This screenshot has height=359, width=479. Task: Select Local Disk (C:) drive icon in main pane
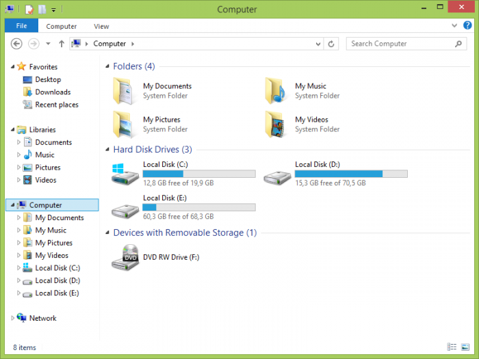tap(125, 174)
